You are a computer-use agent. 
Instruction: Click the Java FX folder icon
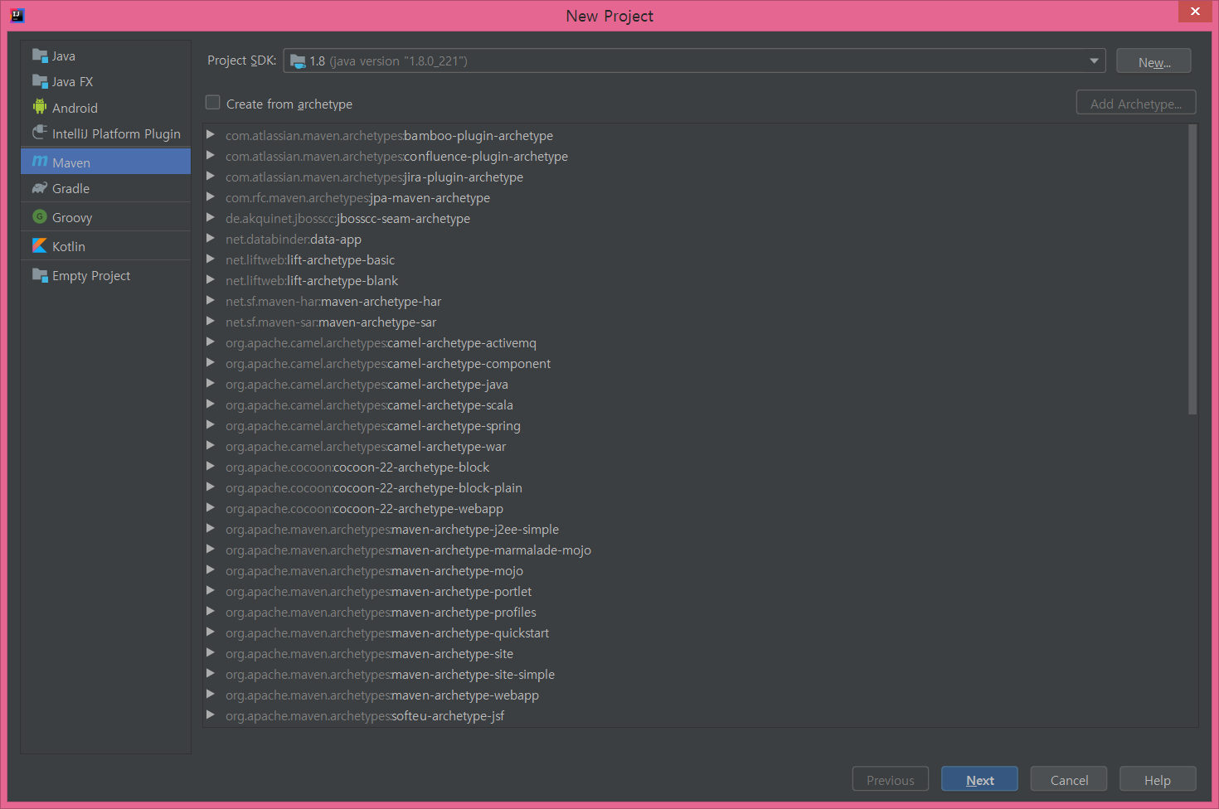pyautogui.click(x=40, y=81)
